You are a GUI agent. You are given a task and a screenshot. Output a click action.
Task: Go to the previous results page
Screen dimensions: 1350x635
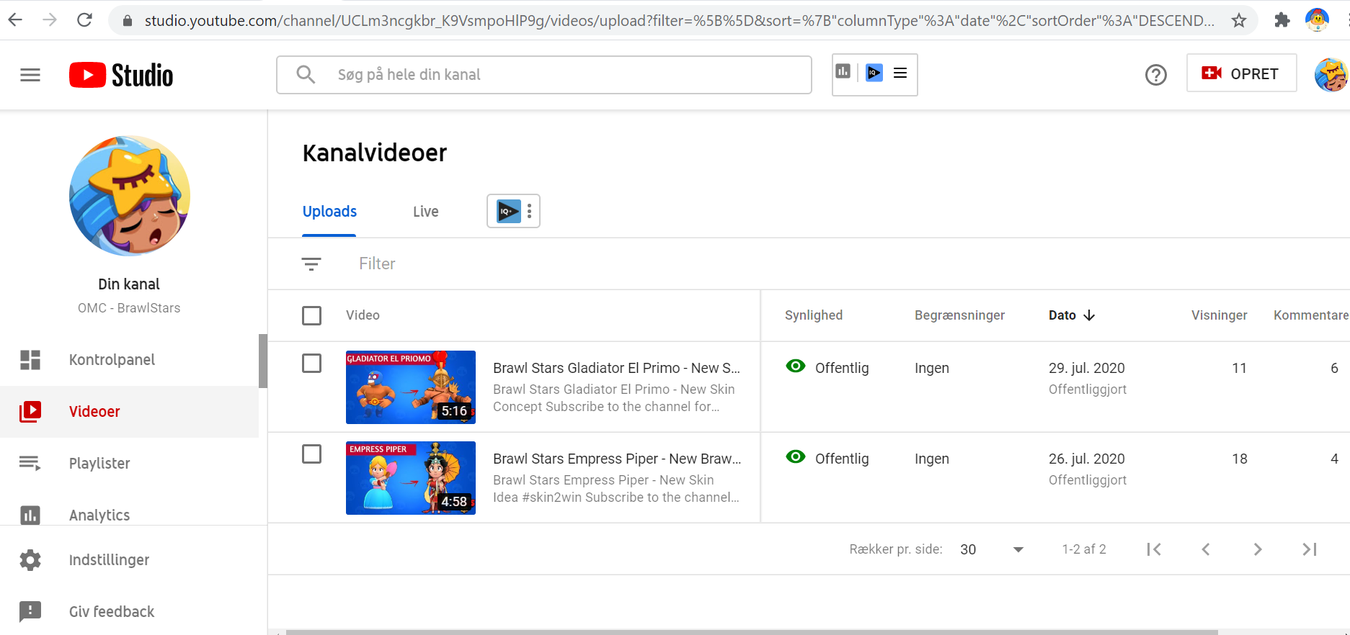[1206, 549]
